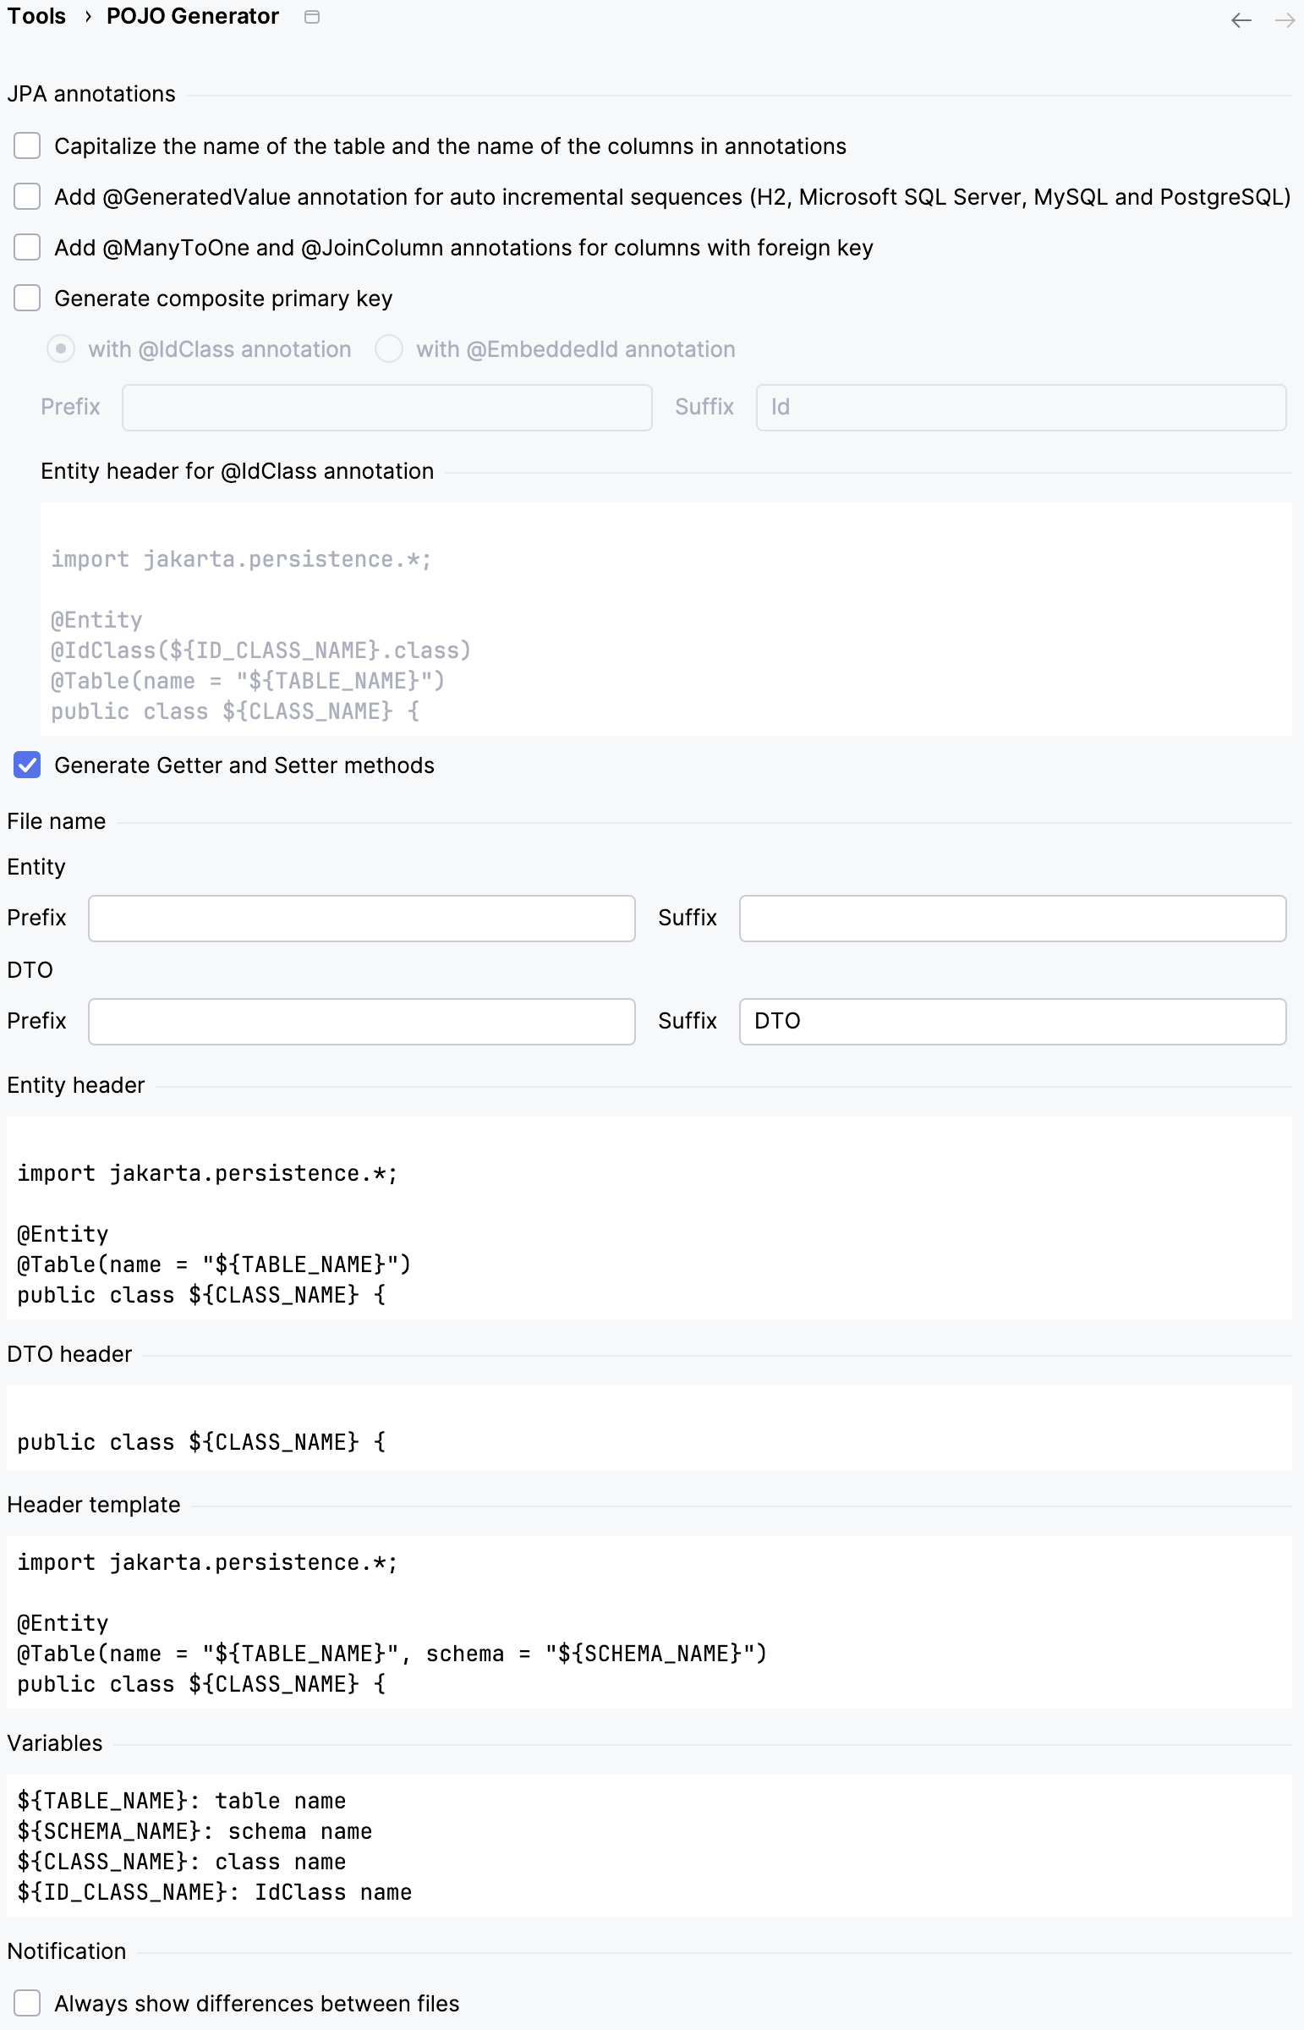Viewport: 1304px width, 2030px height.
Task: Click the small window icon beside POJO Generator
Action: 311,17
